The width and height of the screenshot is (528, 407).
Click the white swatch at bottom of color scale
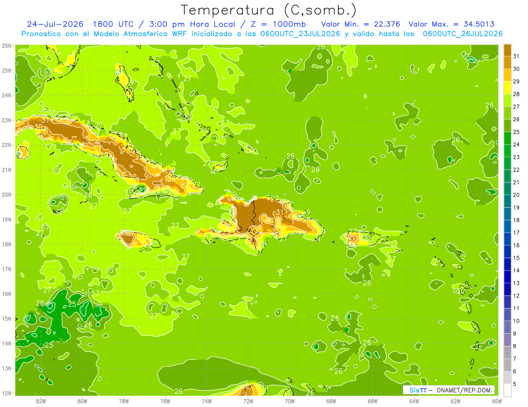pyautogui.click(x=507, y=390)
